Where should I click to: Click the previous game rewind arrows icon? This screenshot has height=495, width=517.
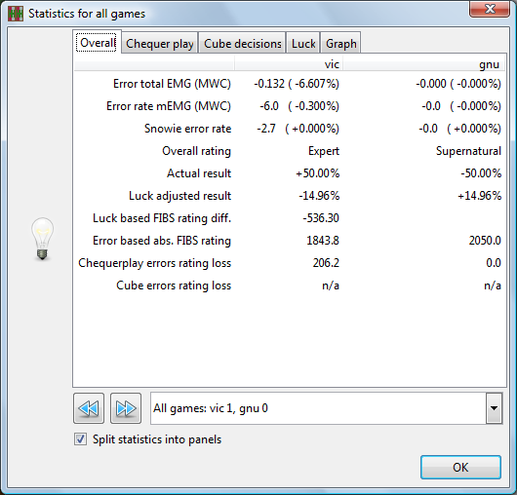pyautogui.click(x=89, y=408)
